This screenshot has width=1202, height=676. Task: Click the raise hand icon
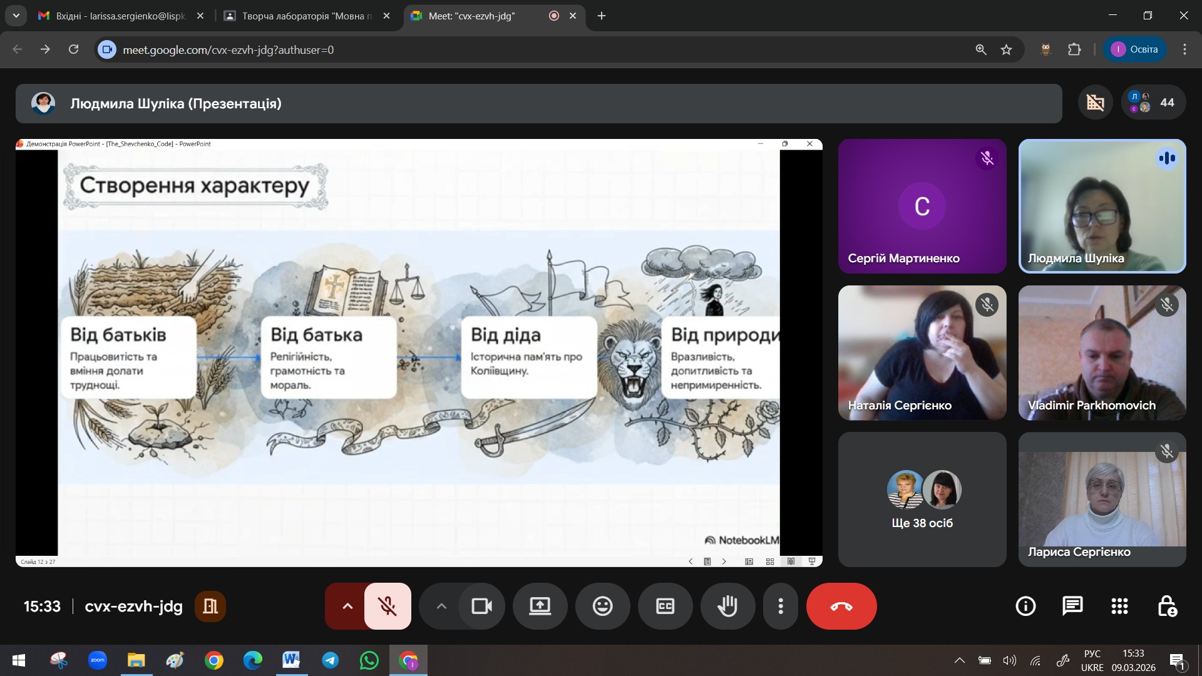pos(727,606)
